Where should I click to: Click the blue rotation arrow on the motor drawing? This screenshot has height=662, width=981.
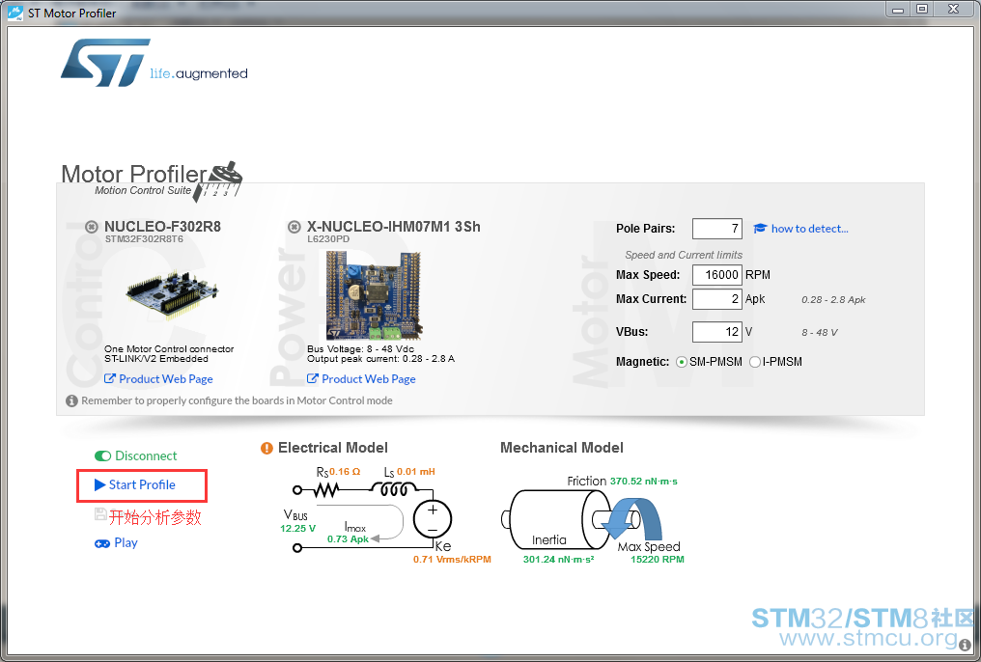pos(631,518)
